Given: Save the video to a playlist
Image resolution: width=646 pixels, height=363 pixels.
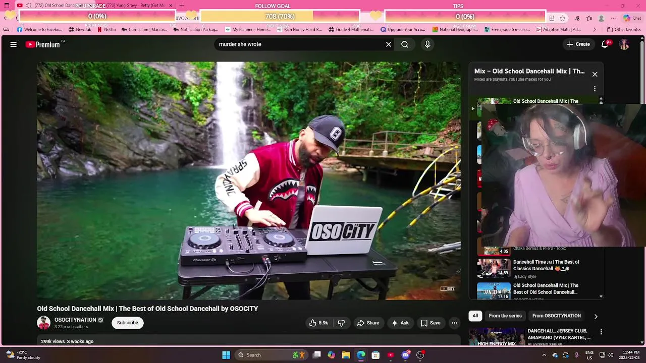Looking at the screenshot, I should pos(430,323).
